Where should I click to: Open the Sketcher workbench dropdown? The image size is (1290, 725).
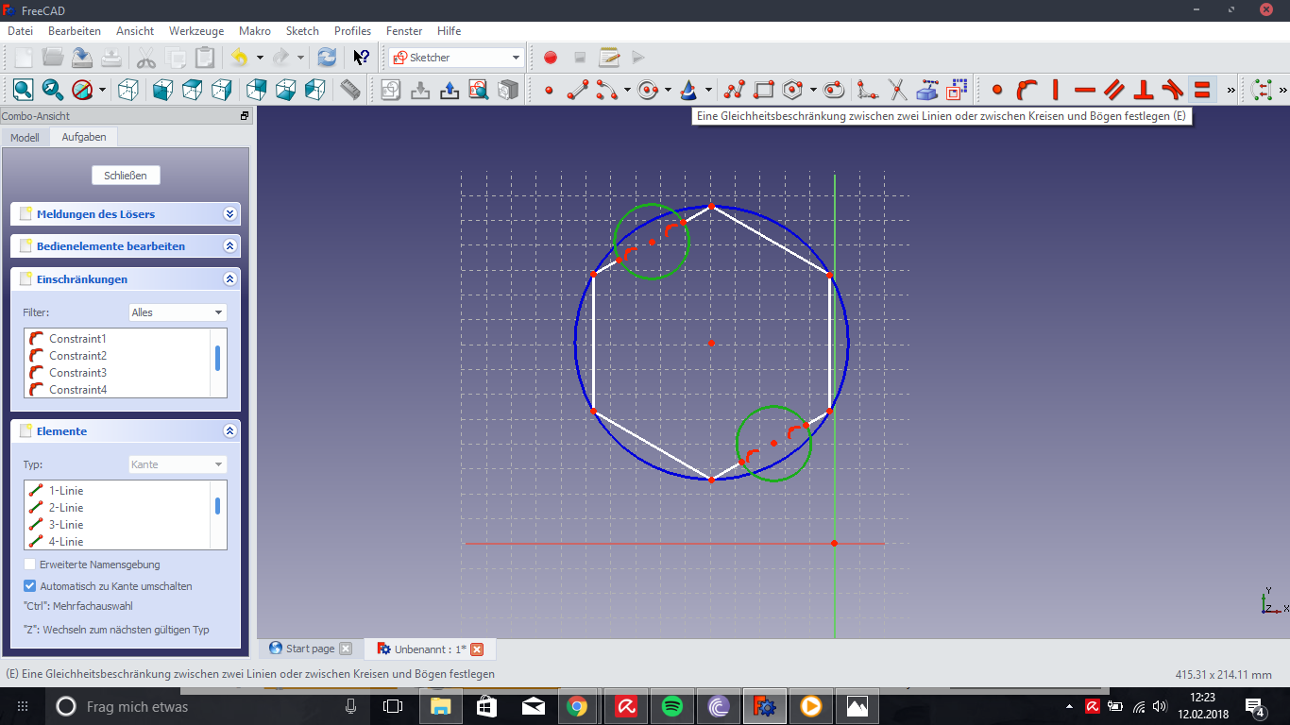pyautogui.click(x=456, y=58)
